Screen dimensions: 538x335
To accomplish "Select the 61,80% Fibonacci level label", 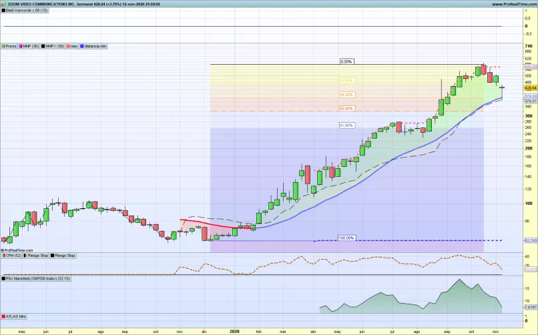I will point(346,125).
